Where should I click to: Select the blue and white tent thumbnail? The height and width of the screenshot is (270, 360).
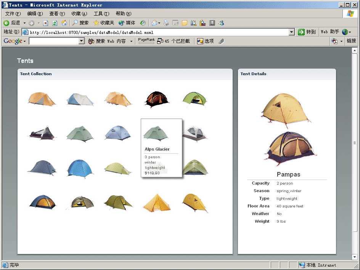pos(80,100)
